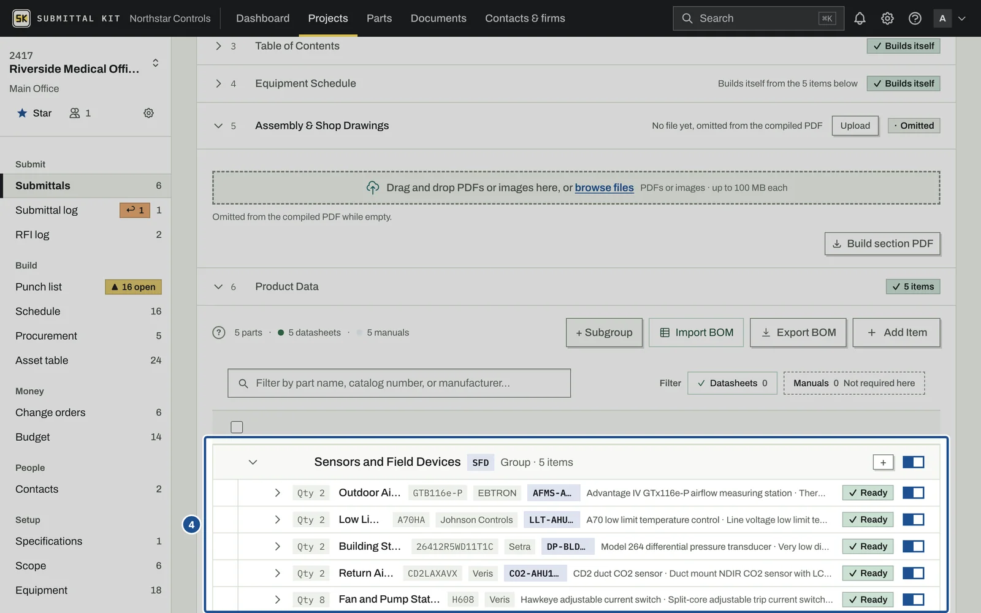Viewport: 981px width, 613px height.
Task: Click the Submittal Kit logo
Action: (21, 18)
